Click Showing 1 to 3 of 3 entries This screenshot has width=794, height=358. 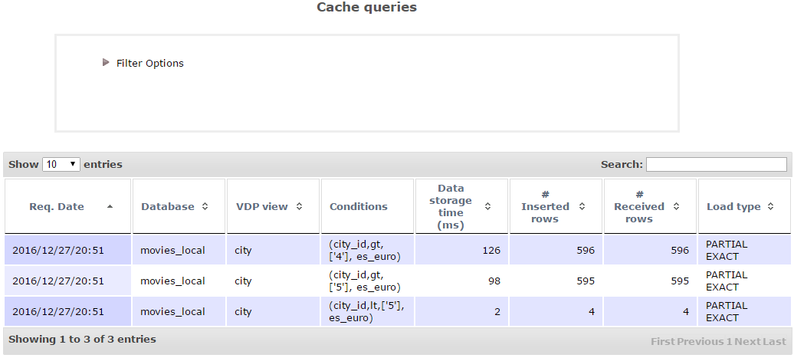82,340
